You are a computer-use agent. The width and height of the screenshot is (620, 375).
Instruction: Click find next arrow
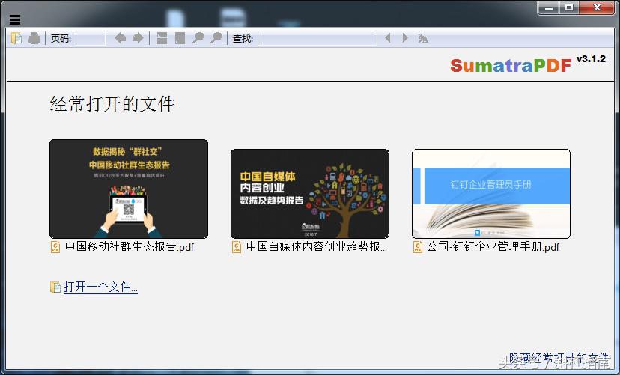(x=405, y=38)
